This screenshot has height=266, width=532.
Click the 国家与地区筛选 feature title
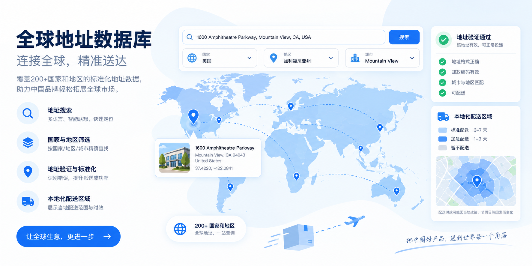point(69,140)
